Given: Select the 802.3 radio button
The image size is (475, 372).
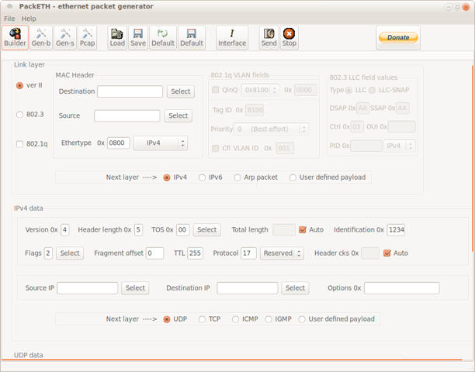Looking at the screenshot, I should (20, 115).
